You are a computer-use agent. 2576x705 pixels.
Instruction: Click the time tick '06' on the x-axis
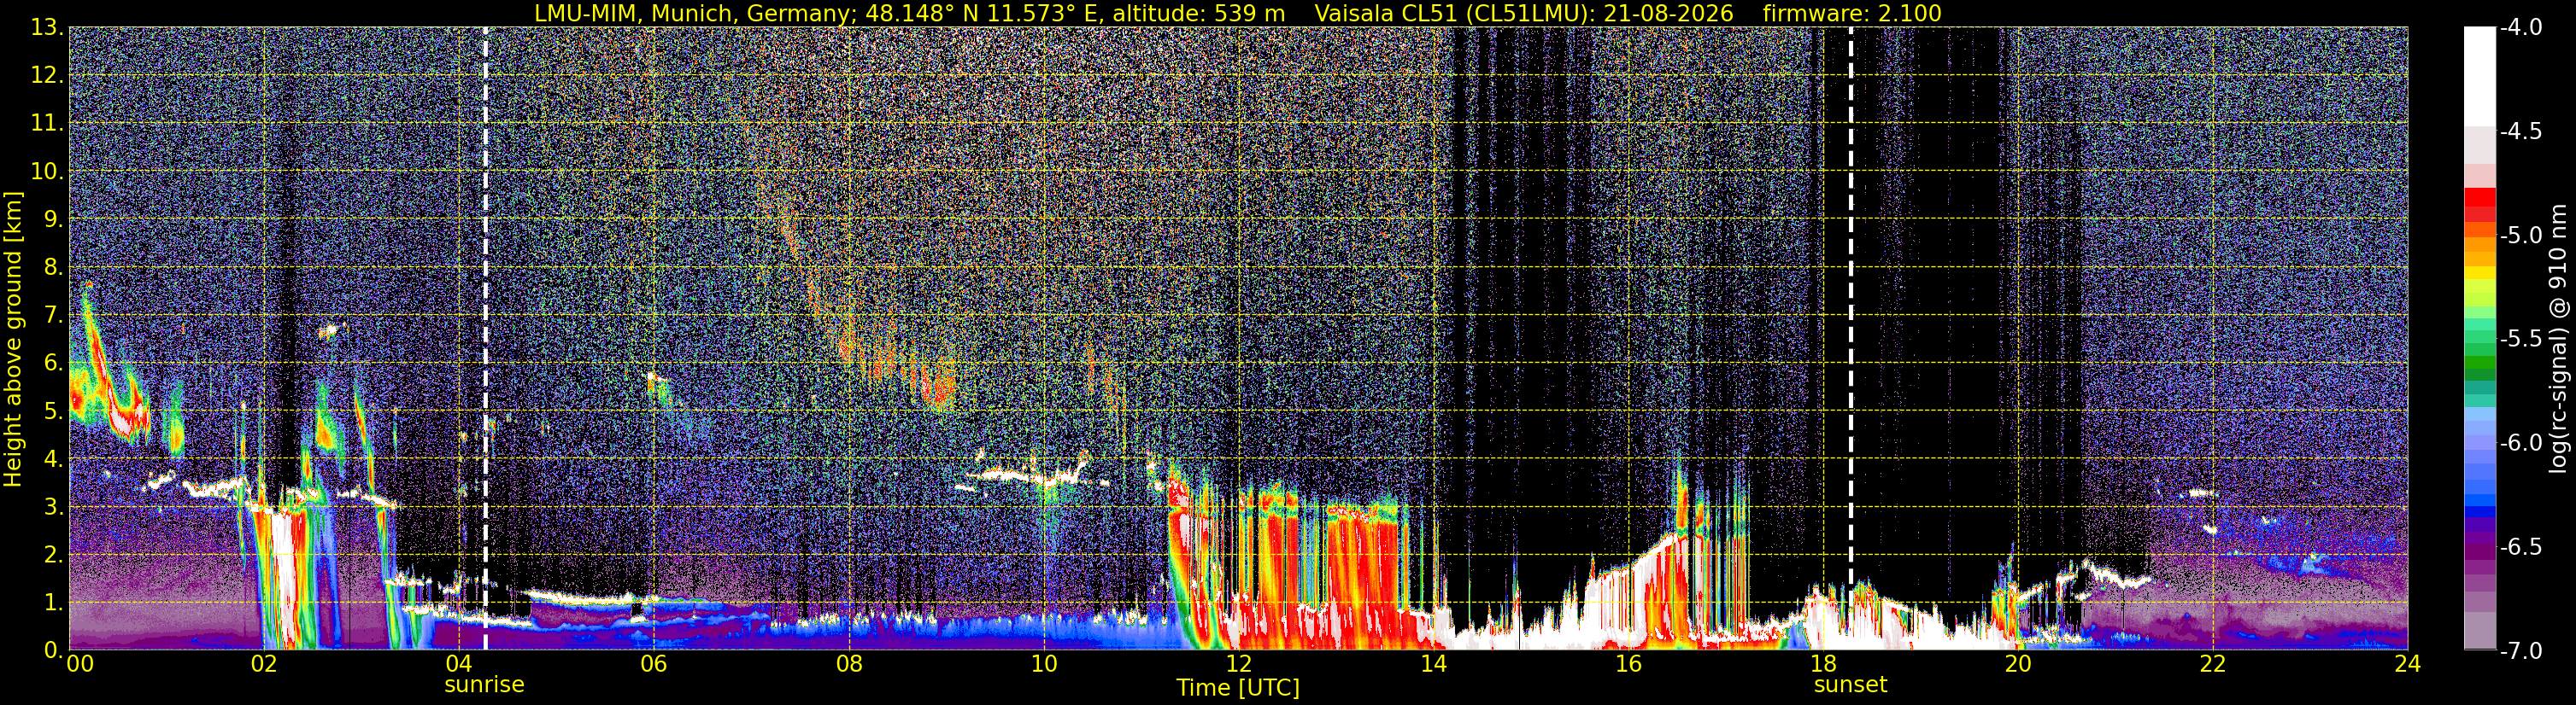tap(654, 663)
